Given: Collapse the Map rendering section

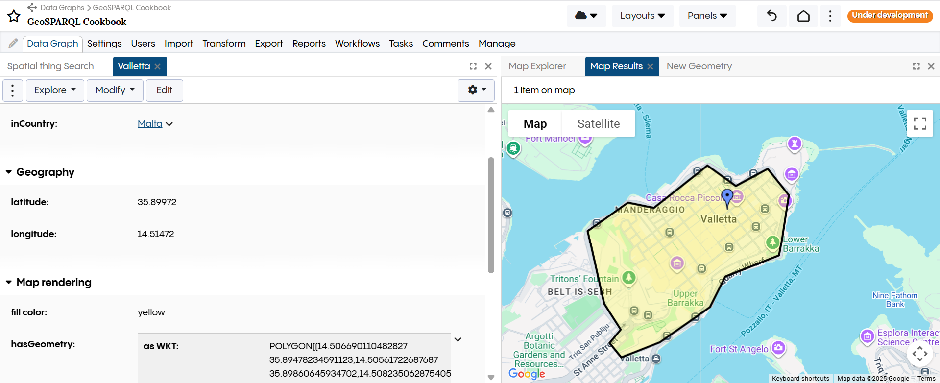Looking at the screenshot, I should tap(9, 283).
